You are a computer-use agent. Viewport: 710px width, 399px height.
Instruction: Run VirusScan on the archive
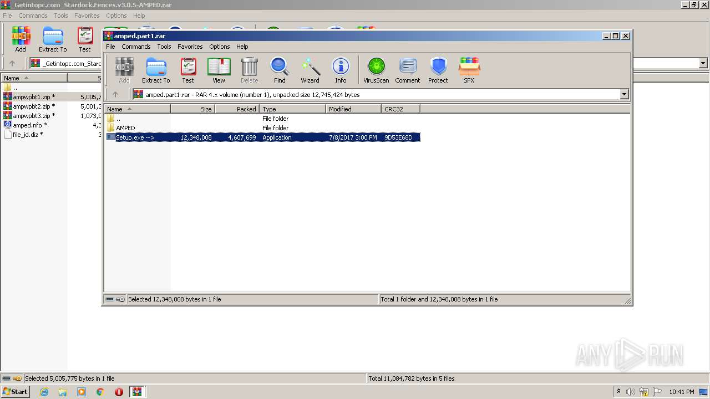(376, 70)
